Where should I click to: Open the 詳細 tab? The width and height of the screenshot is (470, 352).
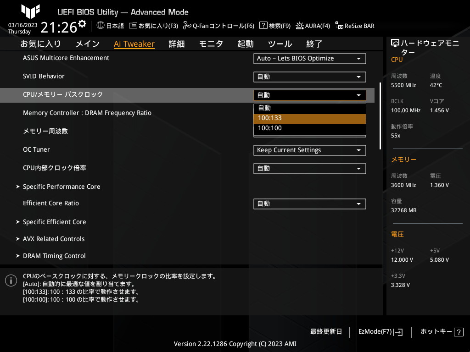(x=177, y=44)
